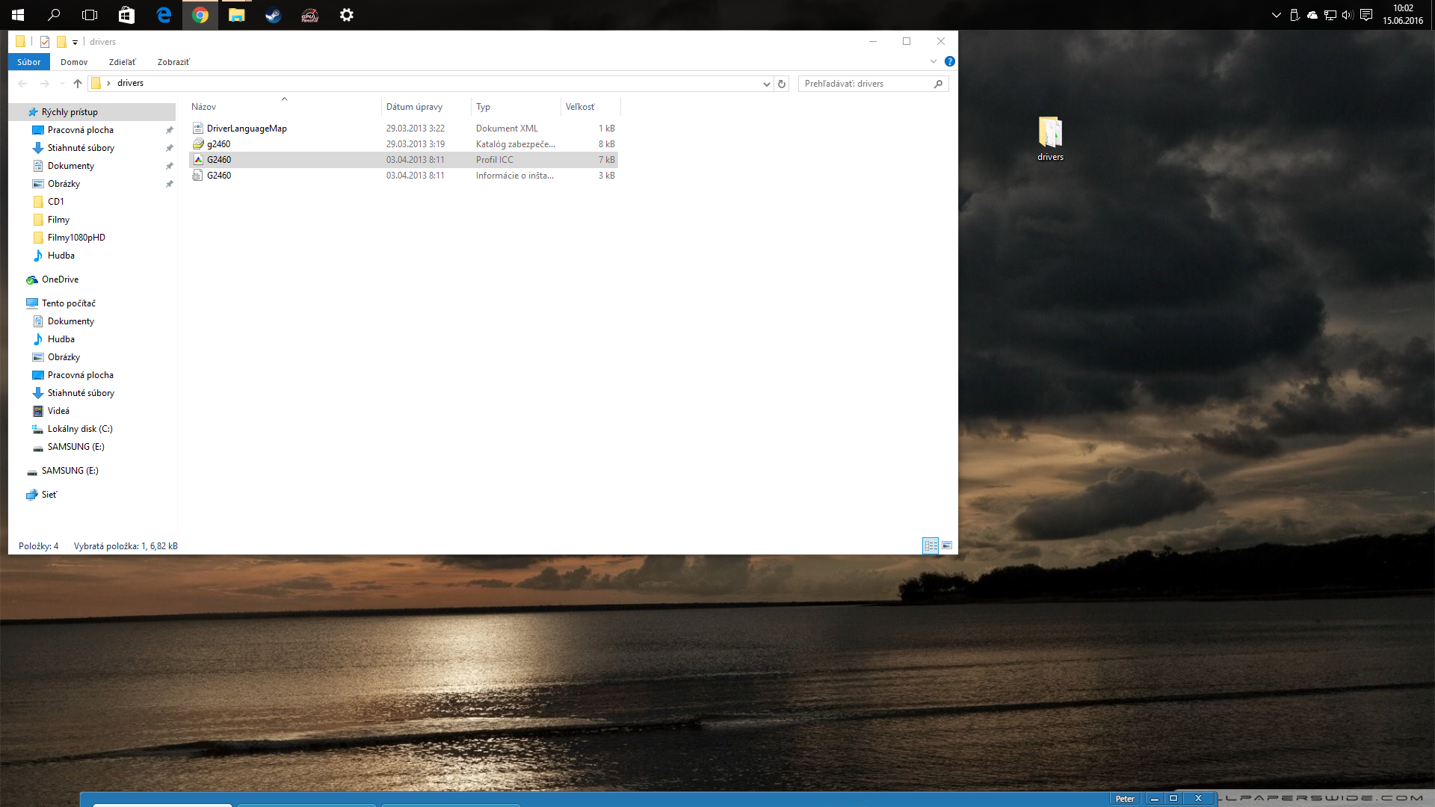Click the New folder icon in title bar
Viewport: 1435px width, 807px height.
[61, 42]
